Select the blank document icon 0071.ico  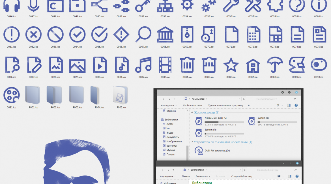(x=231, y=35)
